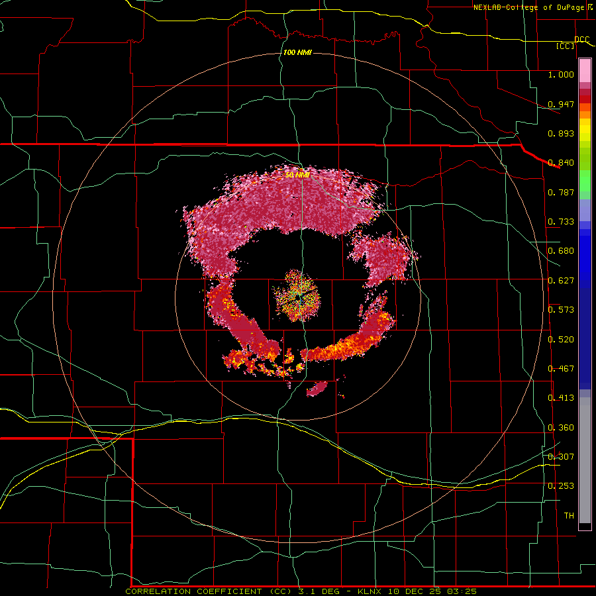Click the 1.000 legend value

(561, 74)
